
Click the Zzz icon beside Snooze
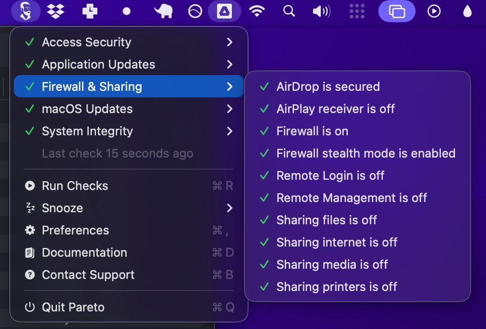pyautogui.click(x=30, y=208)
